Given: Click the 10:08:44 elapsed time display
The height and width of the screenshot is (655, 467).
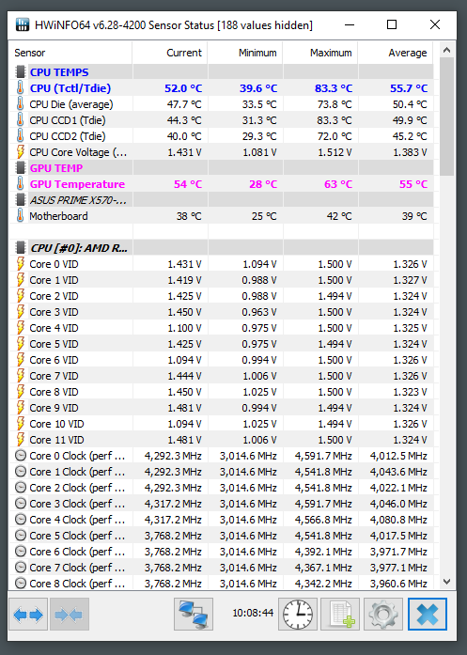Looking at the screenshot, I should pyautogui.click(x=253, y=613).
